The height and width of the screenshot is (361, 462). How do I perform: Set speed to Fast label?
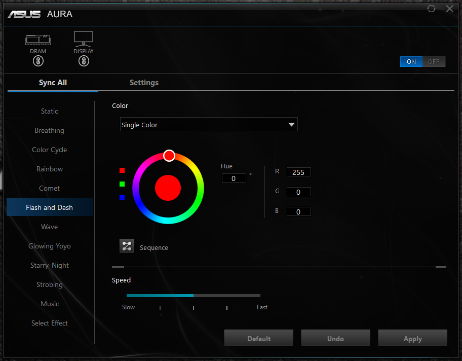262,307
